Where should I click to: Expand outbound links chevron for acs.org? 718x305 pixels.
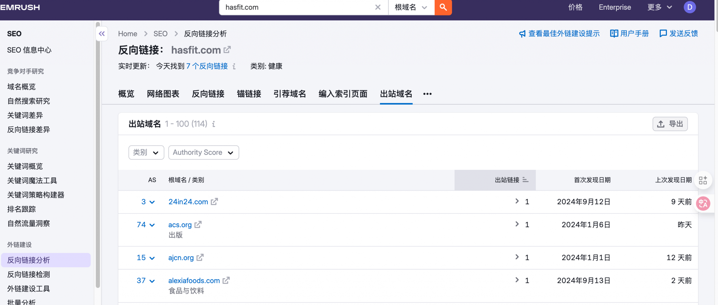(x=517, y=224)
